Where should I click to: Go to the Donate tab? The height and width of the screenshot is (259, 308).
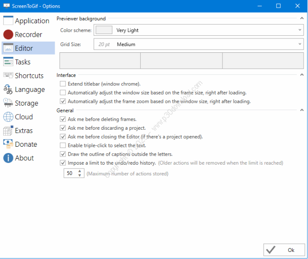pos(26,144)
